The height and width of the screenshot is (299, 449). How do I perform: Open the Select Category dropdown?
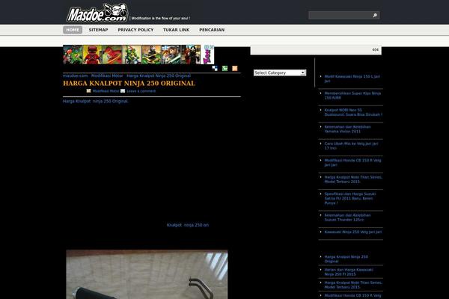280,73
